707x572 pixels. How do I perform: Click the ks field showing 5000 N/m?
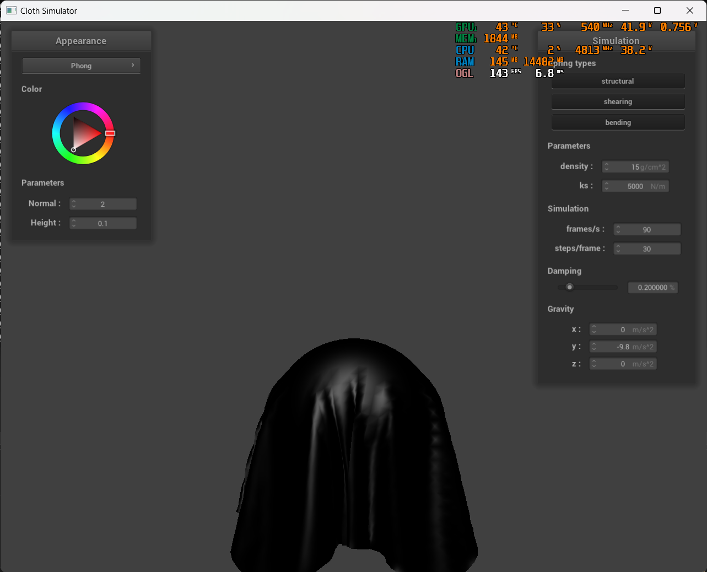click(x=635, y=186)
